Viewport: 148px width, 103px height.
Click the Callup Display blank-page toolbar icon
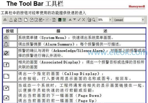(x=26, y=20)
